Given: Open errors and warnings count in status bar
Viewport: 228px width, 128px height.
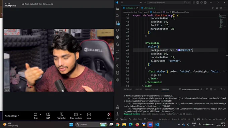Looking at the screenshot, I should click(x=137, y=119).
